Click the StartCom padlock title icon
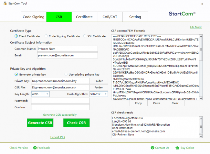Image resolution: width=210 pixels, height=154 pixels. click(x=5, y=3)
